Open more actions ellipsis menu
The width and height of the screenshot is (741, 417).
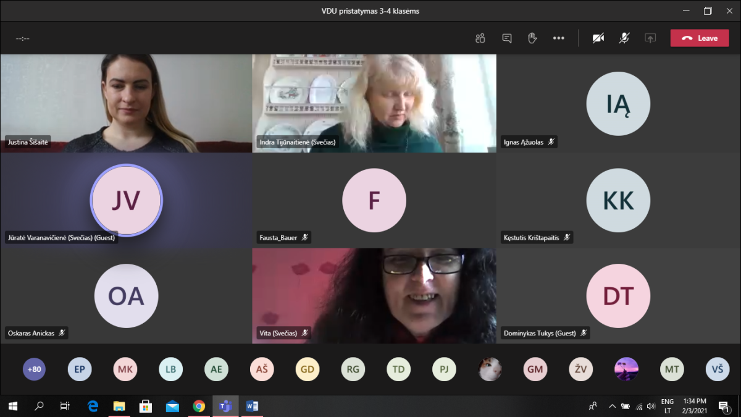coord(559,38)
